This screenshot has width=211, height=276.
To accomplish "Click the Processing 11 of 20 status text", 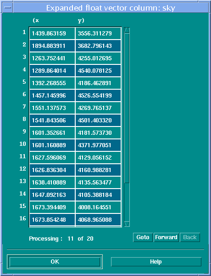I will click(61, 239).
